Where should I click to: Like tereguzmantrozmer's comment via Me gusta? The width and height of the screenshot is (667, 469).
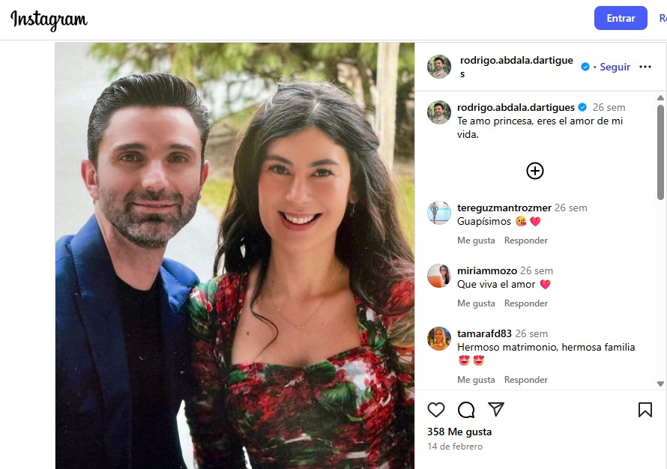coord(476,240)
